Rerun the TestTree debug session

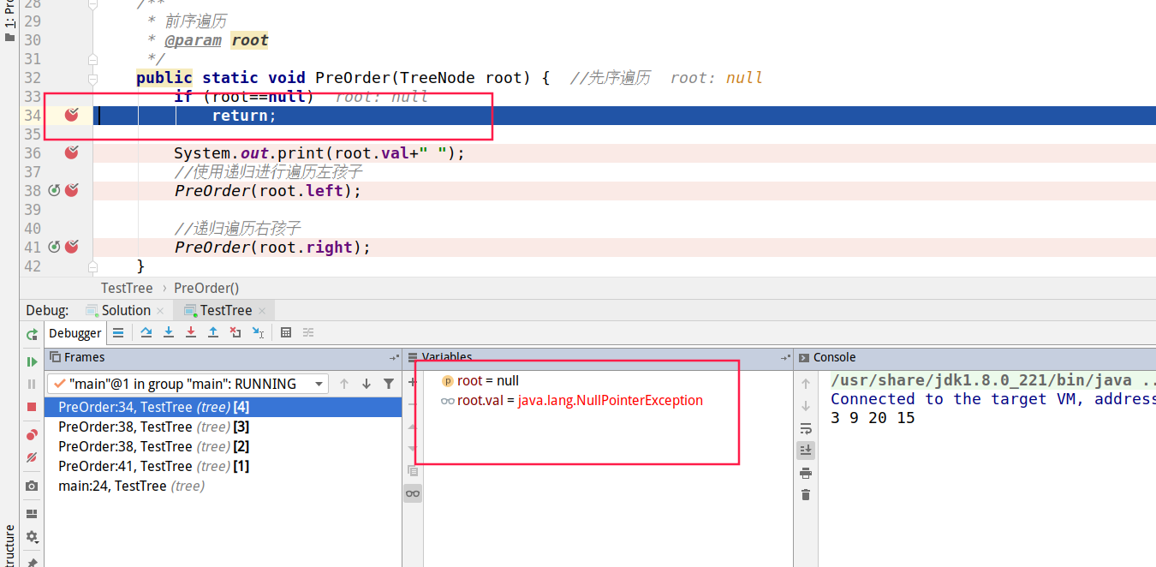32,334
